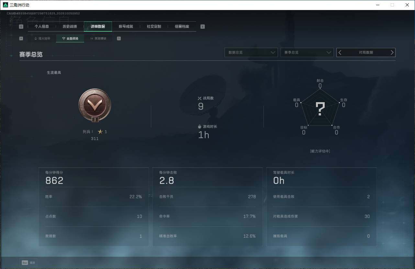Click the rank score 311 below 列兵
This screenshot has width=415, height=269.
[95, 139]
